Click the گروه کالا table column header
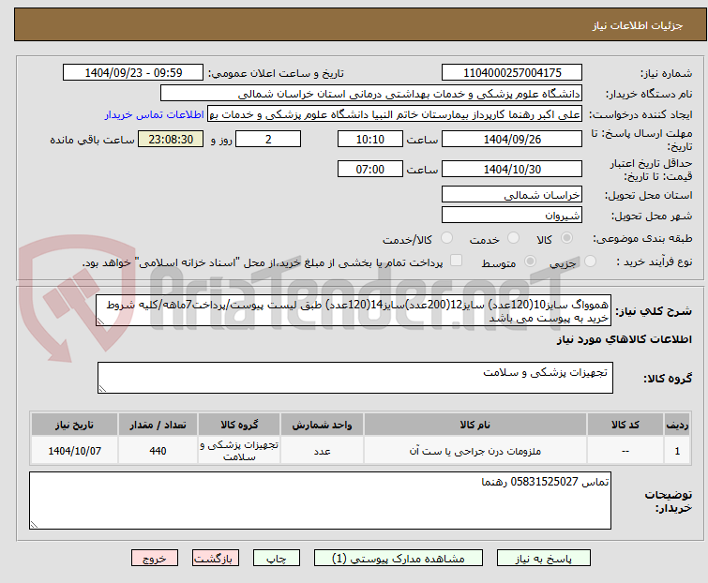The height and width of the screenshot is (583, 708). pos(239,425)
